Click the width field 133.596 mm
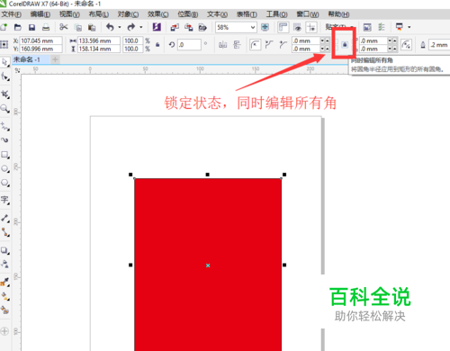This screenshot has width=450, height=351. (x=99, y=40)
